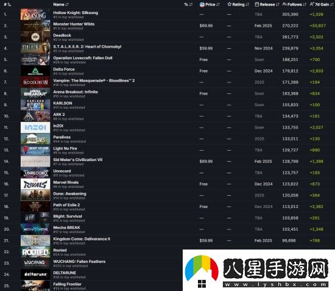This screenshot has height=291, width=335.
Task: Open Marvel Rivals thumbnail
Action: tap(35, 184)
